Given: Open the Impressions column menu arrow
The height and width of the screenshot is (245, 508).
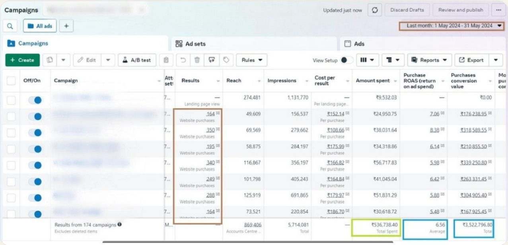Looking at the screenshot, I should pos(308,81).
